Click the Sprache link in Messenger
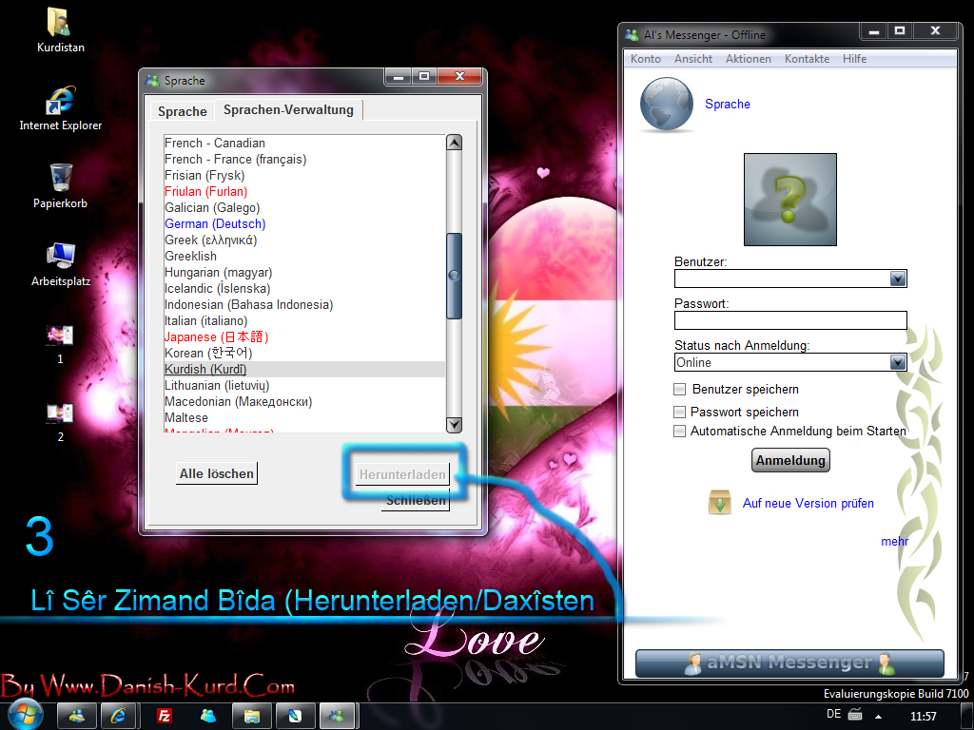This screenshot has width=974, height=730. pyautogui.click(x=728, y=104)
